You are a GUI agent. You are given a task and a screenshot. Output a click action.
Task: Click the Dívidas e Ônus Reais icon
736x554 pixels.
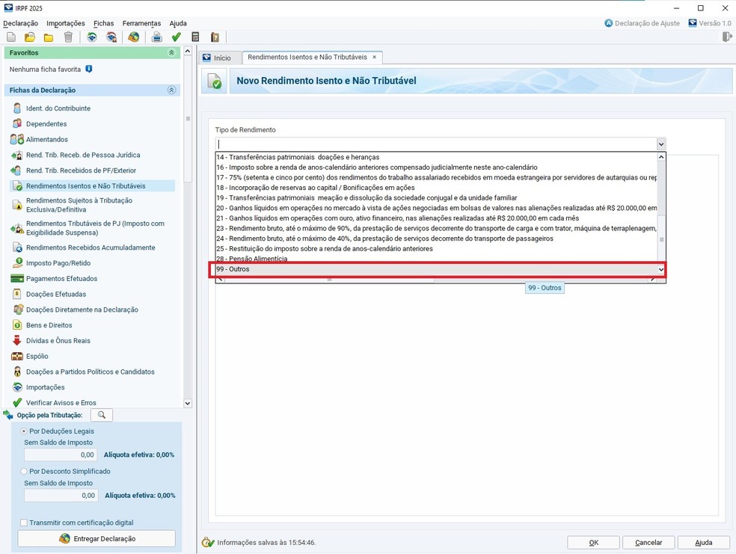[x=17, y=341]
